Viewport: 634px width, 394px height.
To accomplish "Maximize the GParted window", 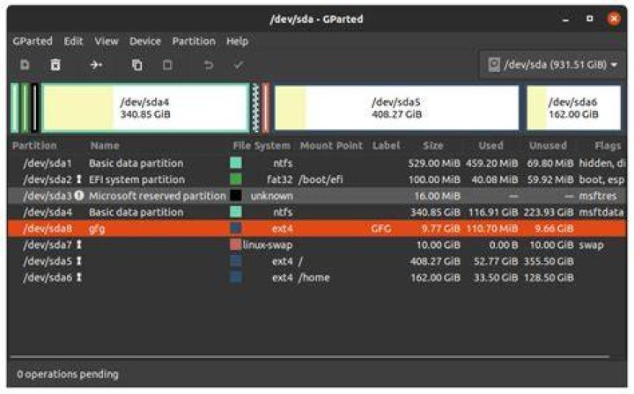I will click(589, 18).
